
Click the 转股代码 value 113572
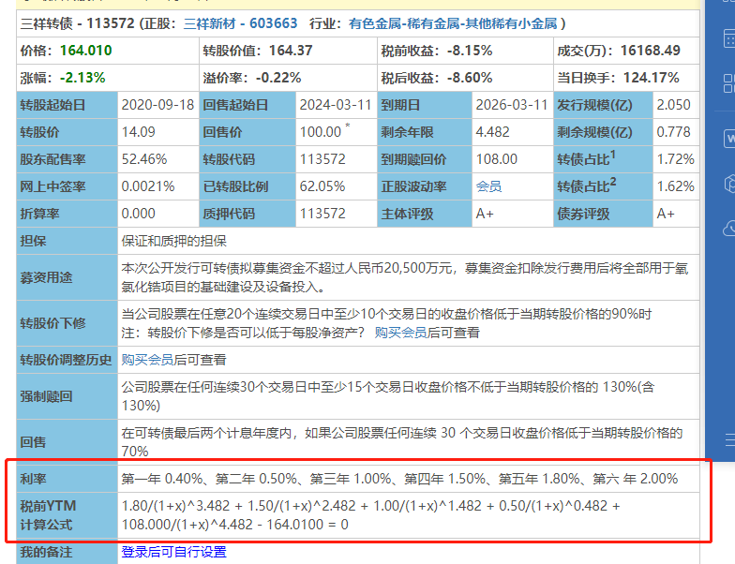[323, 159]
